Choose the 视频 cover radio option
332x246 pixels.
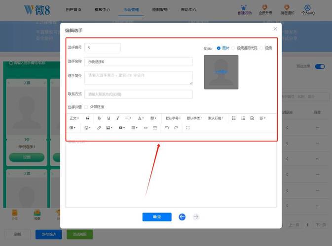(262, 48)
